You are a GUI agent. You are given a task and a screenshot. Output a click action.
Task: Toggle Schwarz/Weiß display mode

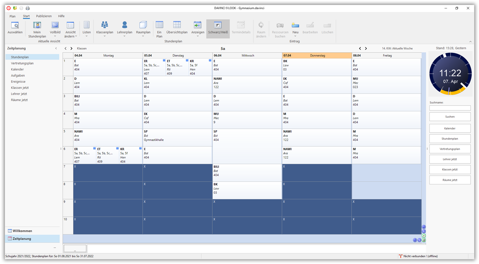[x=218, y=29]
